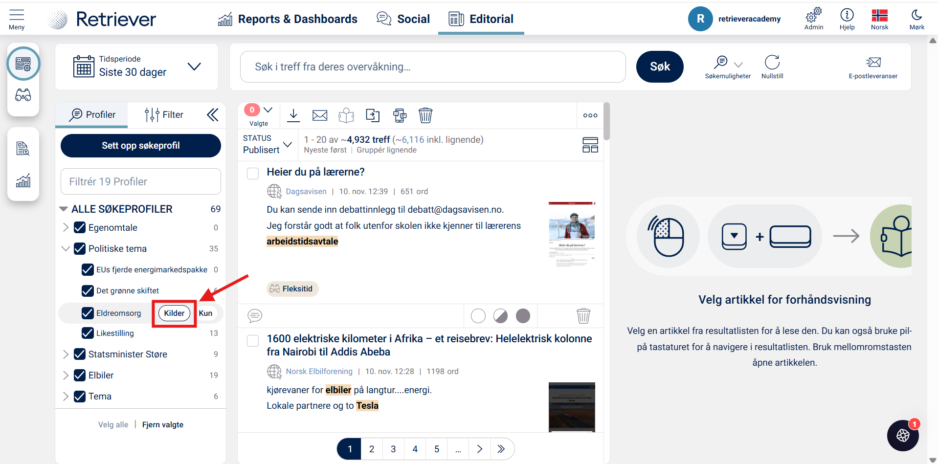Click the Filtrér 19 Profiler input
Image resolution: width=938 pixels, height=464 pixels.
[141, 181]
